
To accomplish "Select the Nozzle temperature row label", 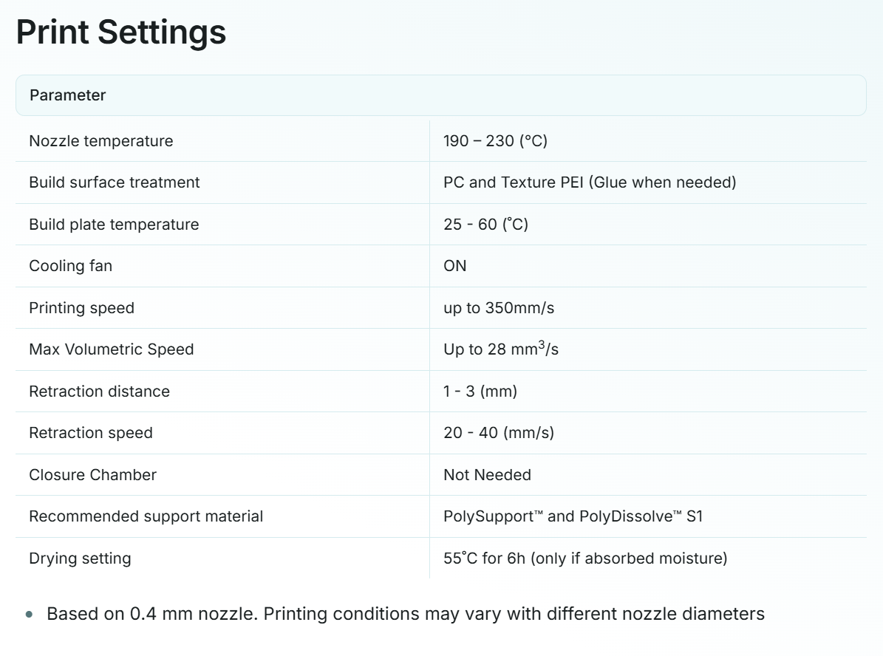I will click(101, 141).
